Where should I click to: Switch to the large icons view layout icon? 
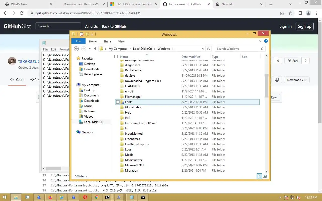[x=265, y=176]
